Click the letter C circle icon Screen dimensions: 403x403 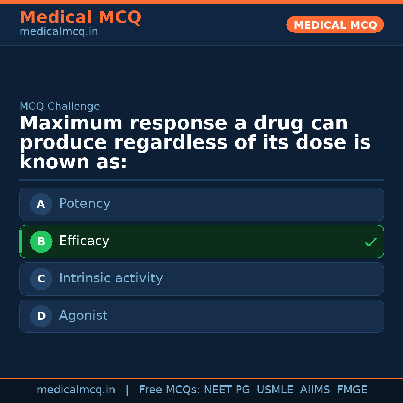click(41, 279)
